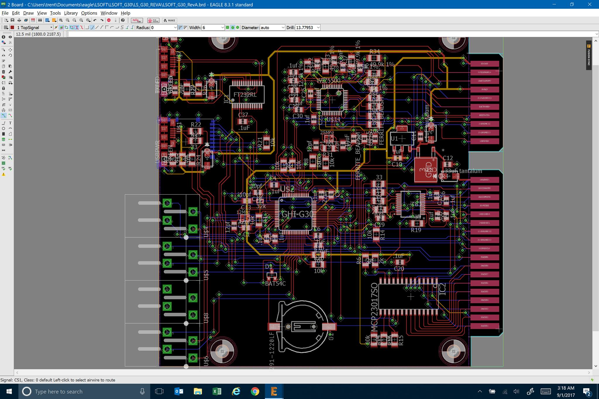Viewport: 599px width, 399px height.
Task: Toggle round wire bend style
Action: 180,27
